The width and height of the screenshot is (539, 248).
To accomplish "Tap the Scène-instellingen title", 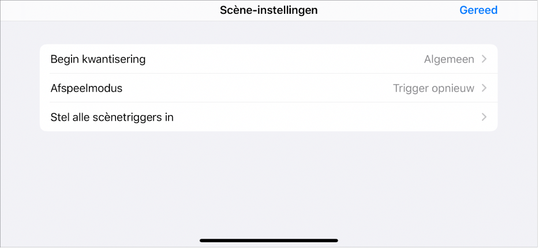I will click(x=269, y=10).
